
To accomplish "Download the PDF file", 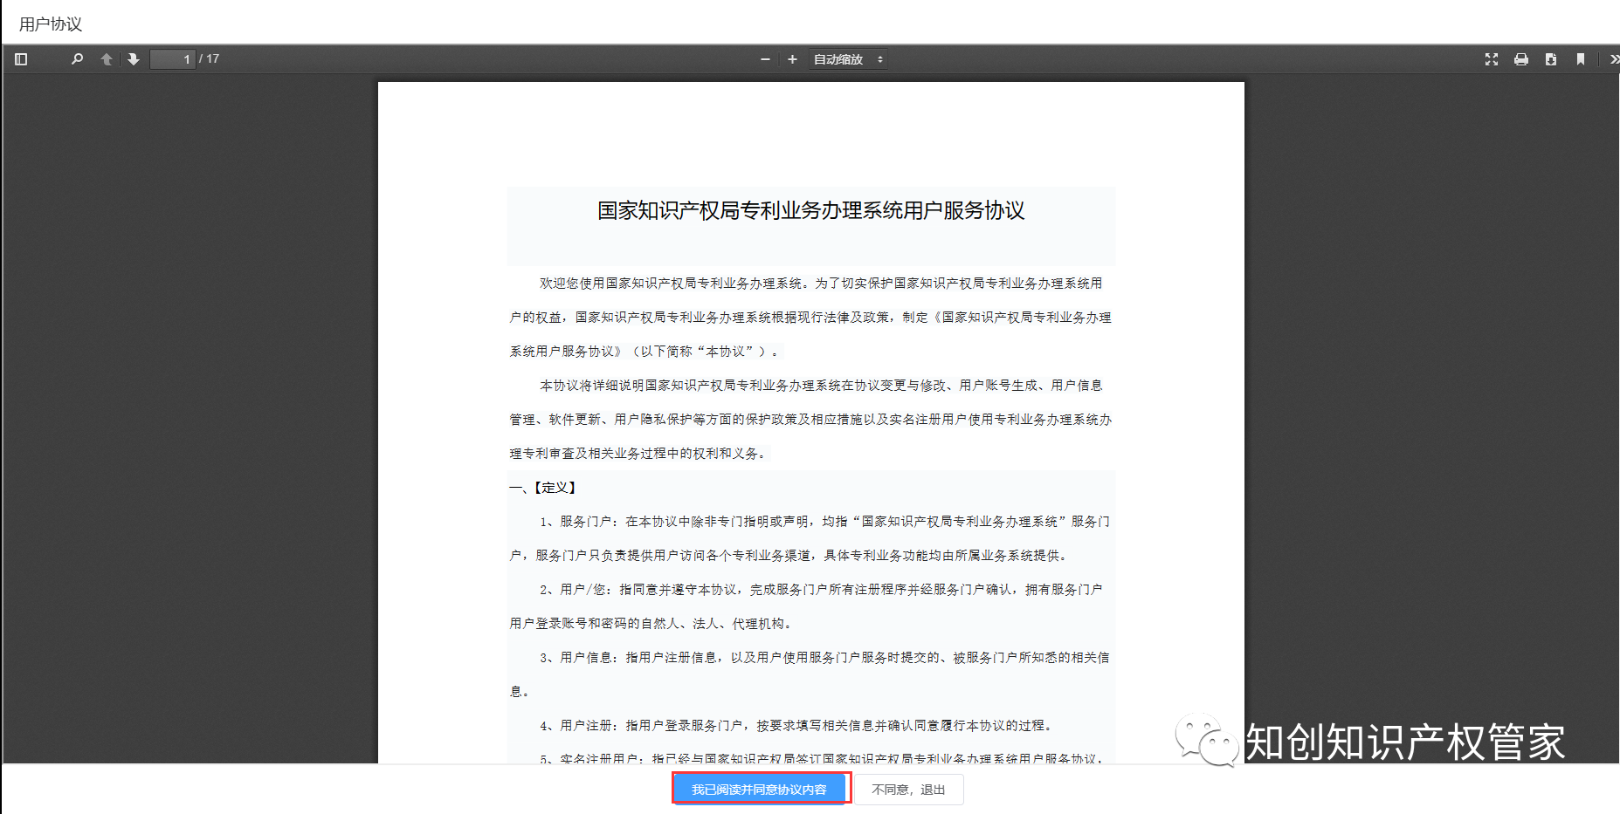I will pyautogui.click(x=1551, y=59).
